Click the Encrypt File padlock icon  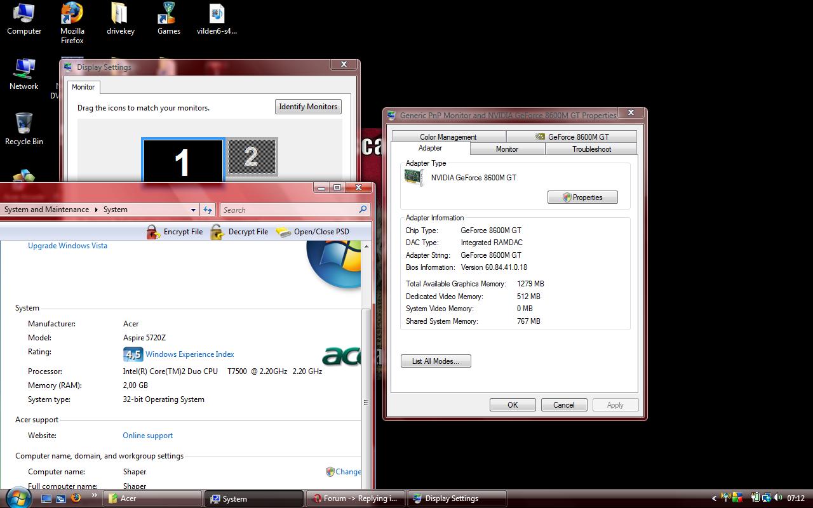point(153,232)
